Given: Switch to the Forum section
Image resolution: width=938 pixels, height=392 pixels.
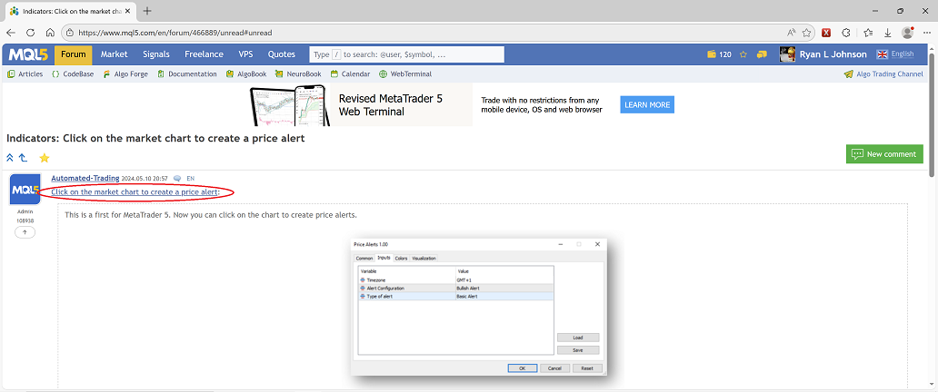Looking at the screenshot, I should pyautogui.click(x=74, y=54).
